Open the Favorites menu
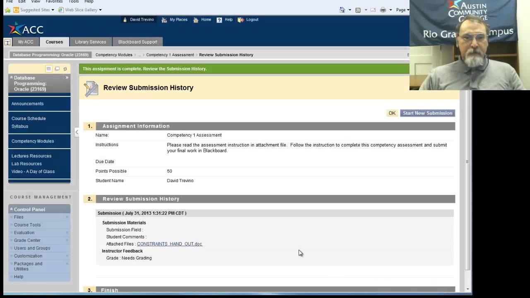Screen dimensions: 530x298 54,2
